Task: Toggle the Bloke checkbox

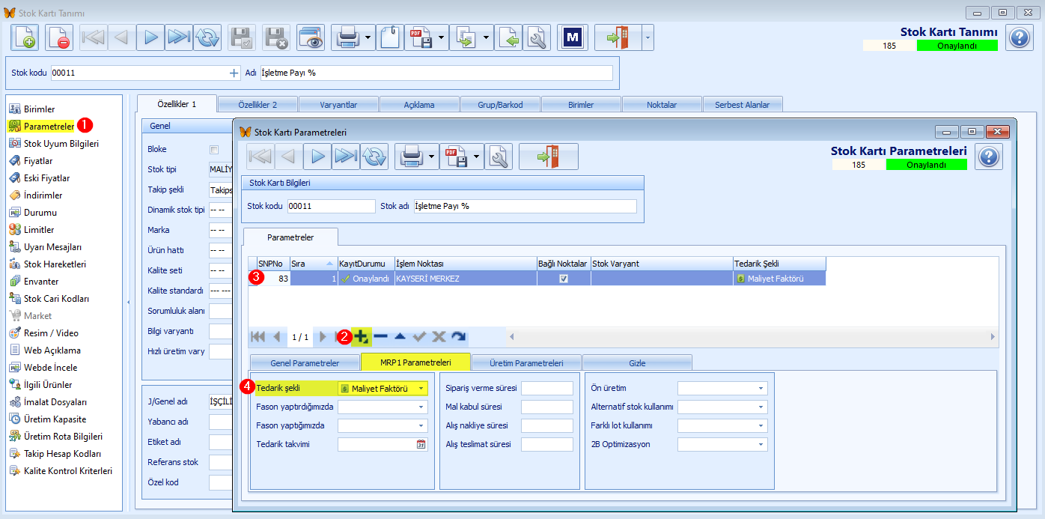Action: [x=215, y=149]
